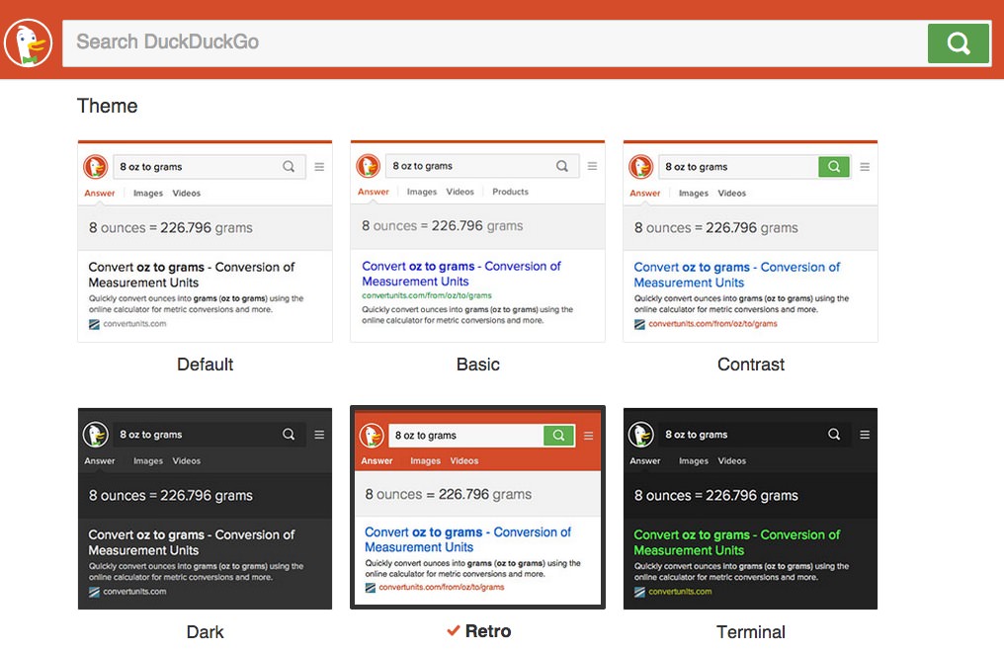Click green search button in Contrast preview
Screen dimensions: 1004x651
[x=834, y=166]
